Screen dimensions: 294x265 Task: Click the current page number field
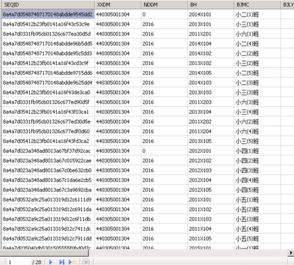[19, 262]
